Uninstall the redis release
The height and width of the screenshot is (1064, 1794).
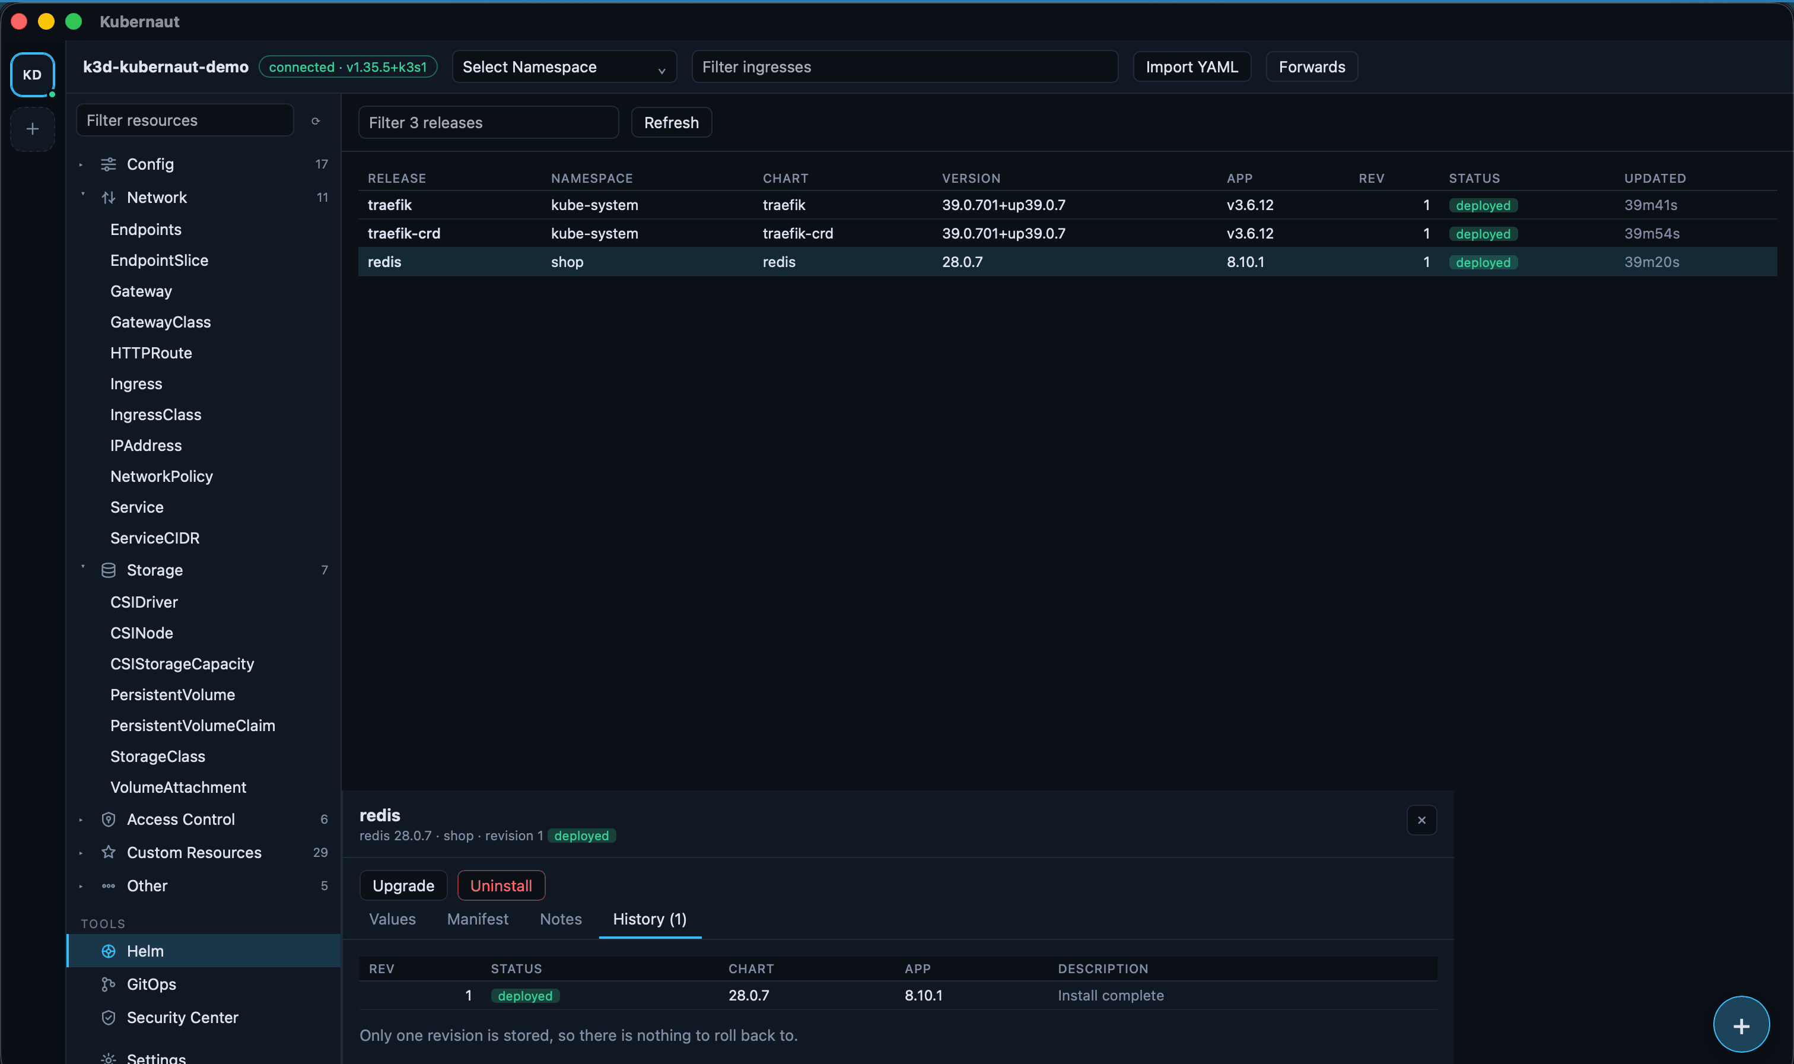pos(500,885)
